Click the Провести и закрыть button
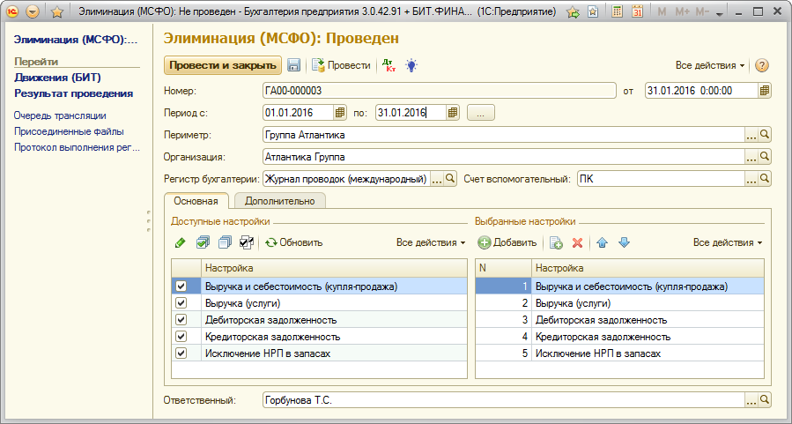Screen dimensions: 792x424 click(x=222, y=65)
